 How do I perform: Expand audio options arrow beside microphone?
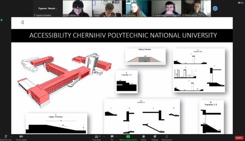click(11, 137)
